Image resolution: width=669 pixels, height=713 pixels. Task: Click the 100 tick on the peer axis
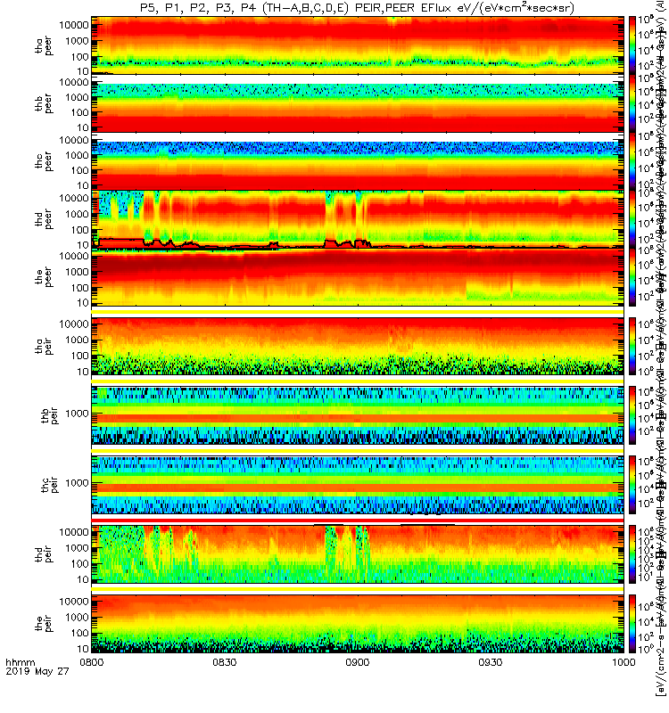tap(79, 287)
